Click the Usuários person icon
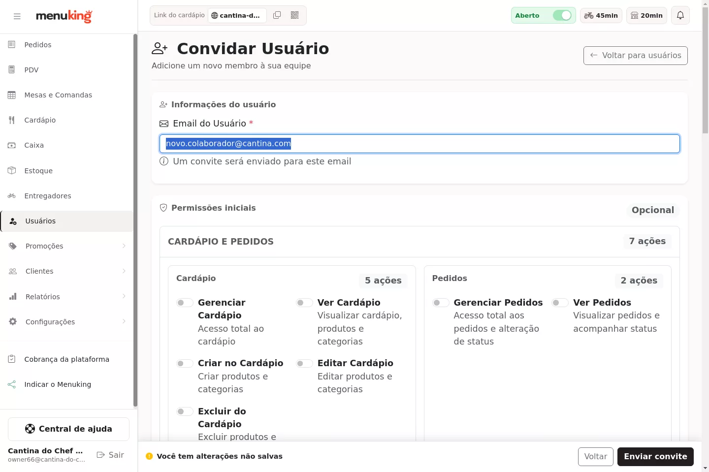The height and width of the screenshot is (472, 709). point(13,221)
